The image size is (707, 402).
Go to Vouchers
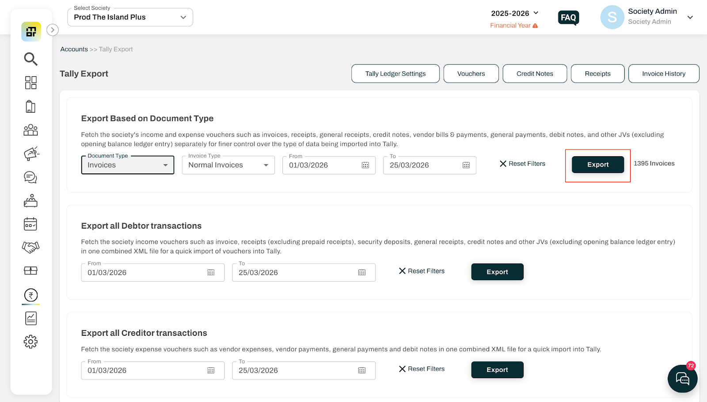[471, 74]
